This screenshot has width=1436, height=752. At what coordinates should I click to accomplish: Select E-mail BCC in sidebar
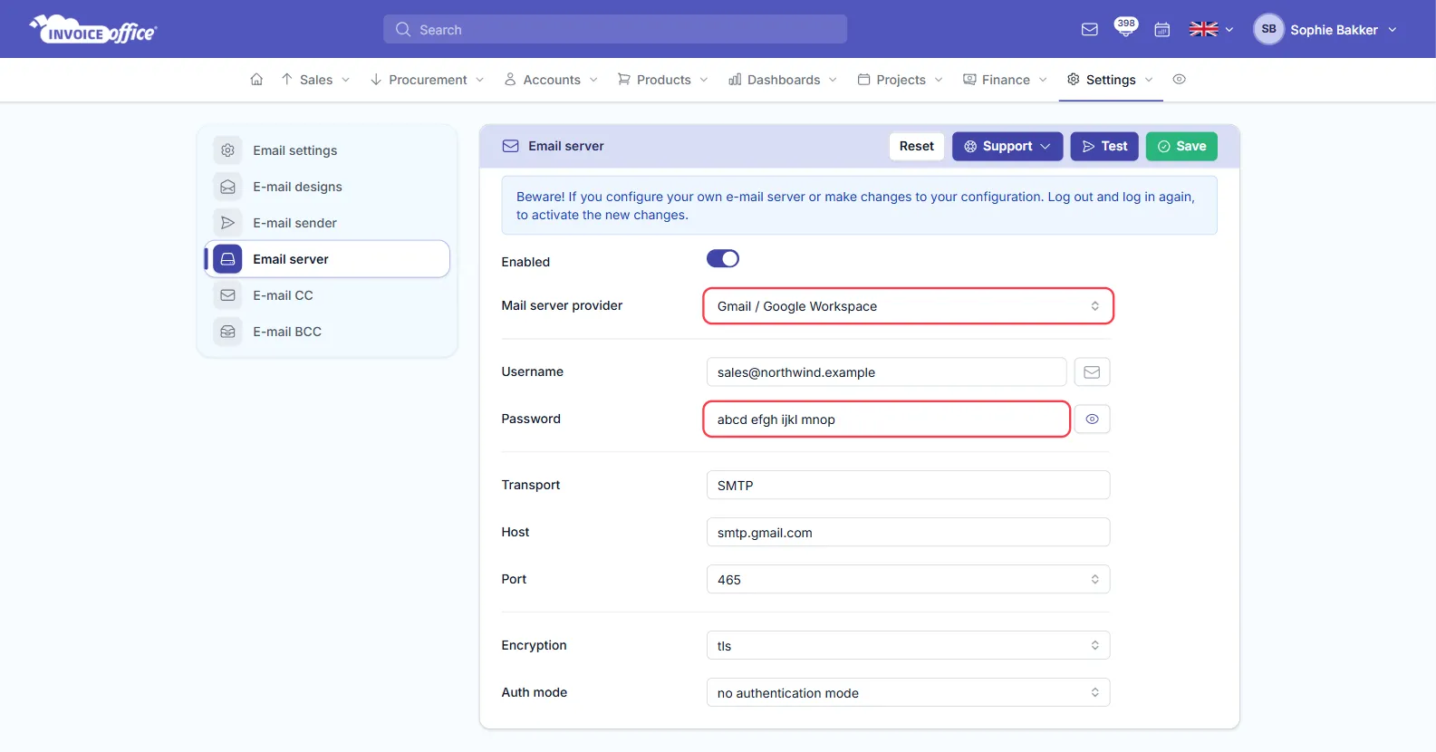click(327, 332)
